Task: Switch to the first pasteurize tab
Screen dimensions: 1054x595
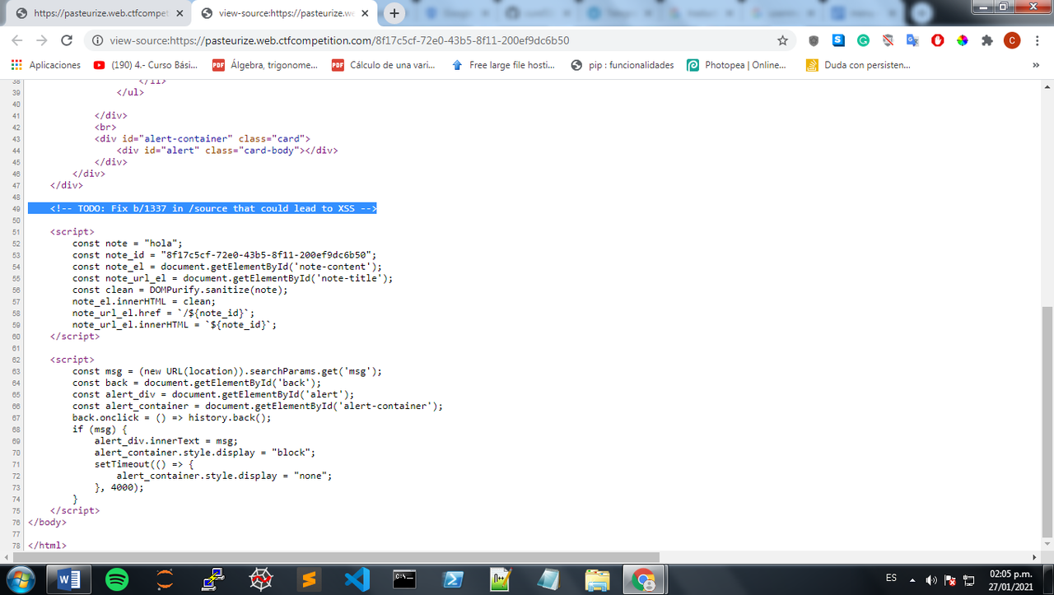Action: click(x=99, y=13)
